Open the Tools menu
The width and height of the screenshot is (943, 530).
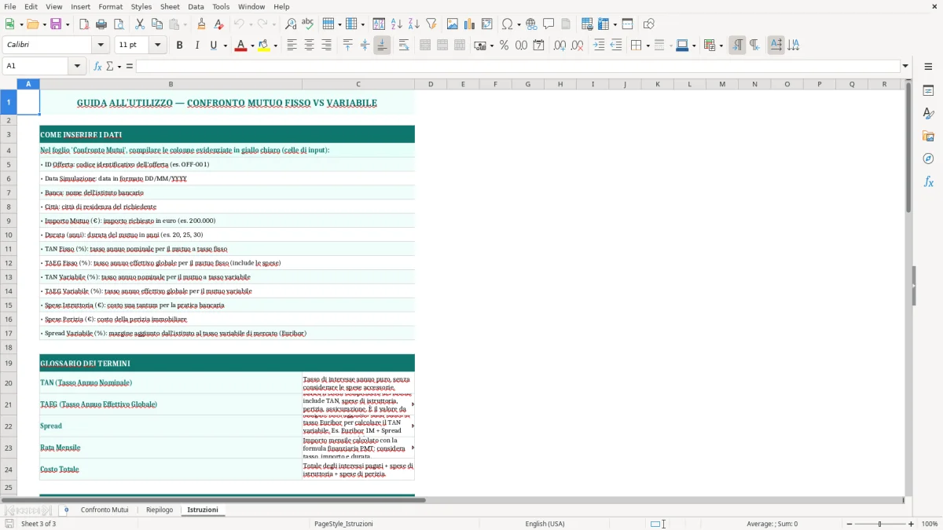[x=221, y=6]
